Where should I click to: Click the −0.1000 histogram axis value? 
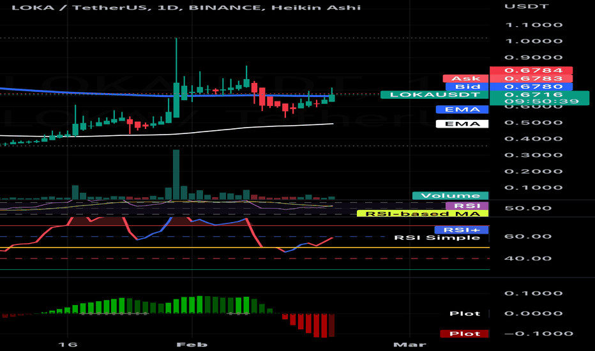pos(539,334)
